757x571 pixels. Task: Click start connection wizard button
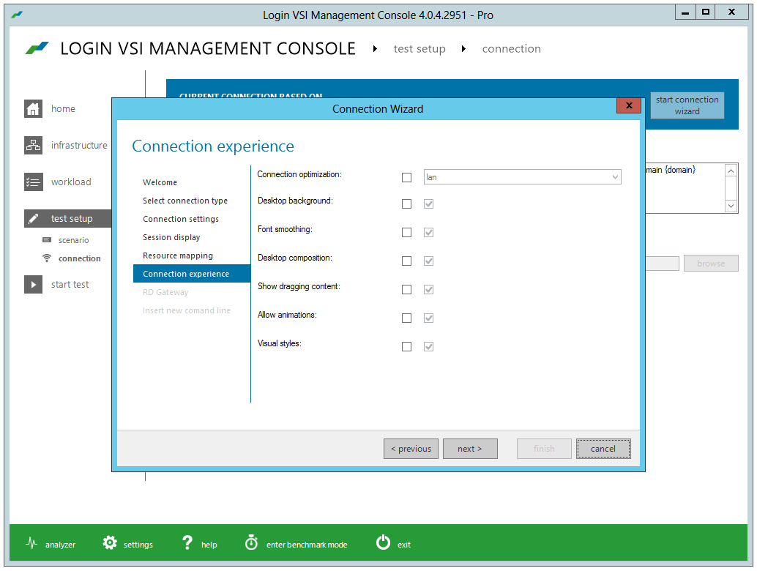coord(687,105)
